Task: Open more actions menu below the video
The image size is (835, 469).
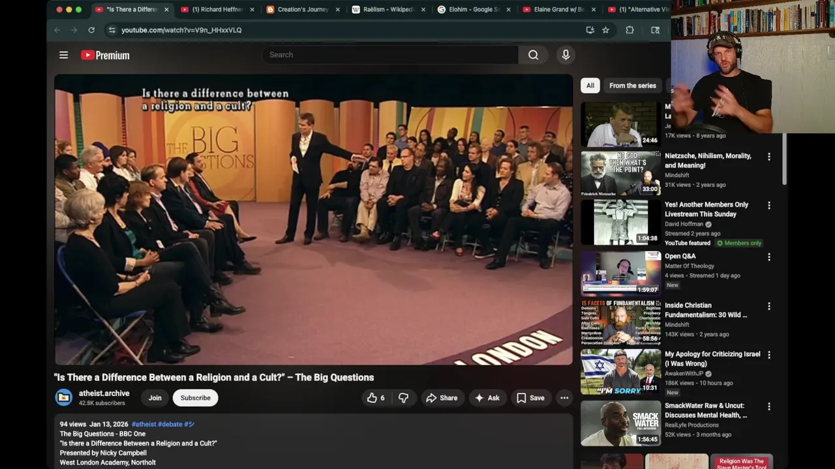Action: pos(564,398)
